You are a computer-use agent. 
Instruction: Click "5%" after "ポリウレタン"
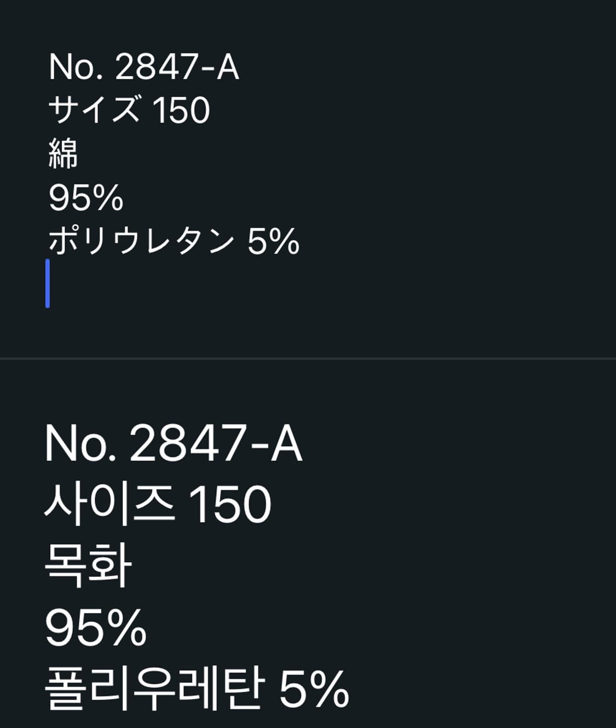(x=273, y=241)
